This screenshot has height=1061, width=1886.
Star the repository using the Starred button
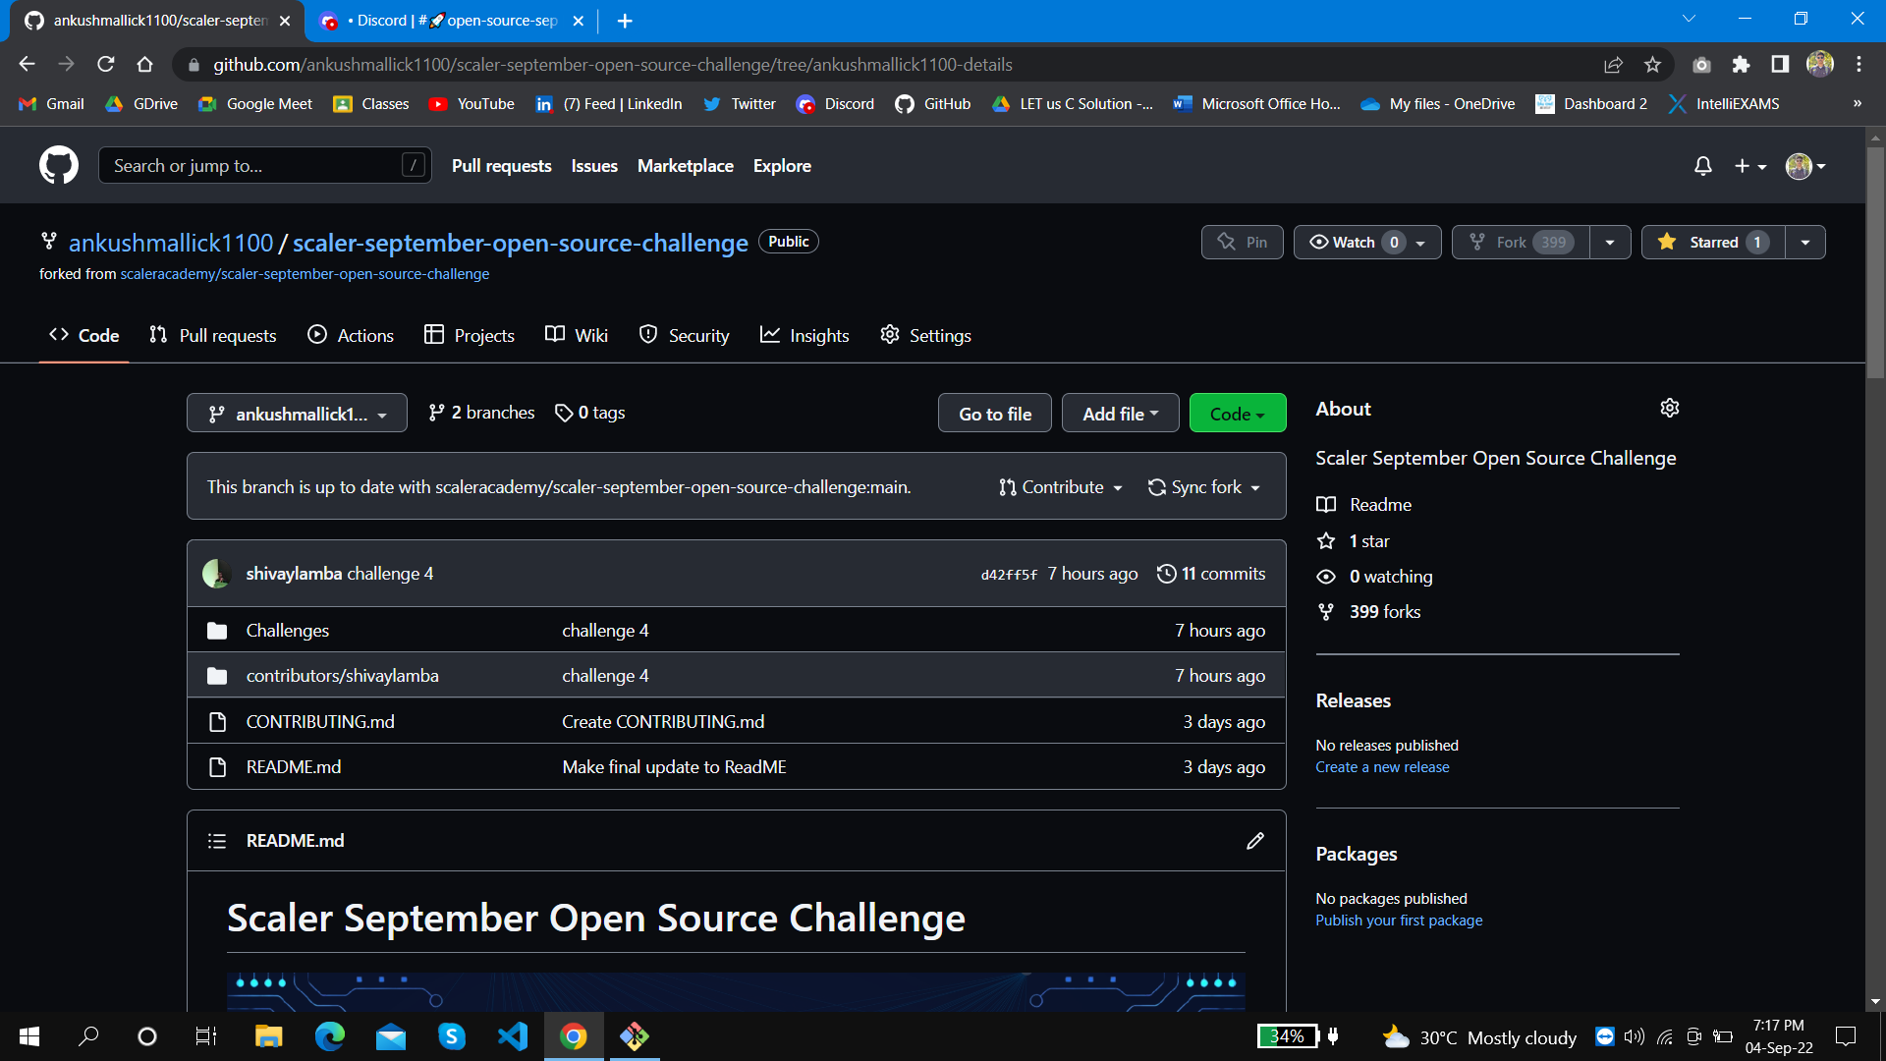coord(1712,242)
